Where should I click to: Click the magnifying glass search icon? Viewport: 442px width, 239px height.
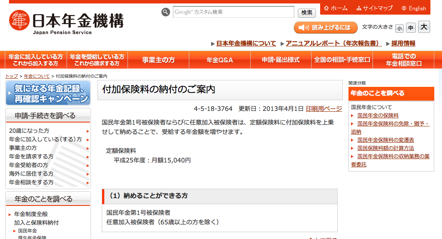click(x=166, y=12)
